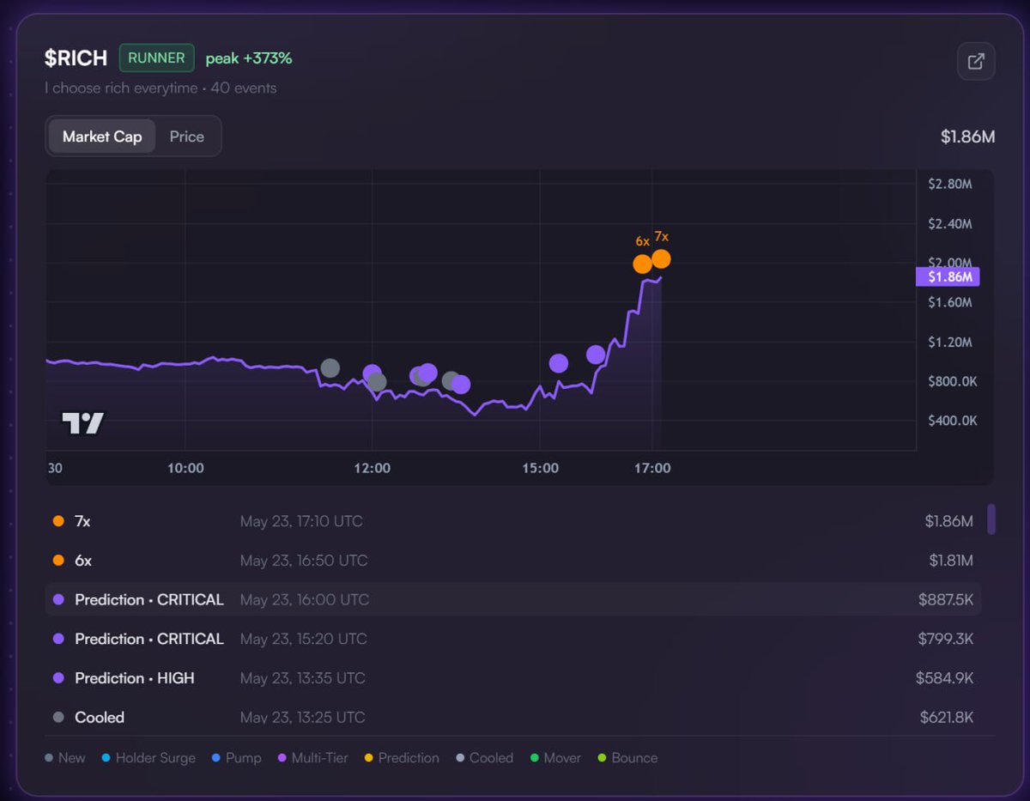The height and width of the screenshot is (801, 1030).
Task: Switch to Market Cap view
Action: coord(102,137)
